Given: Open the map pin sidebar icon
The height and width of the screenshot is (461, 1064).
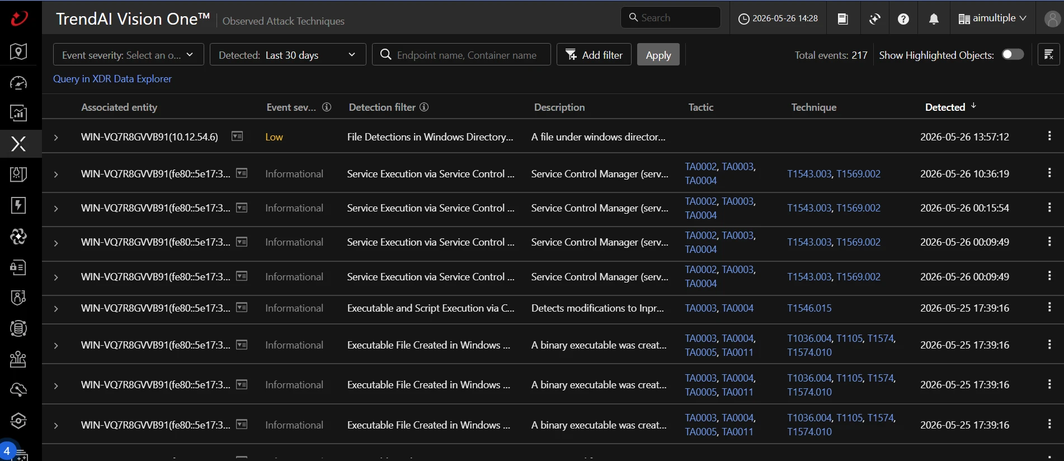Looking at the screenshot, I should tap(18, 52).
